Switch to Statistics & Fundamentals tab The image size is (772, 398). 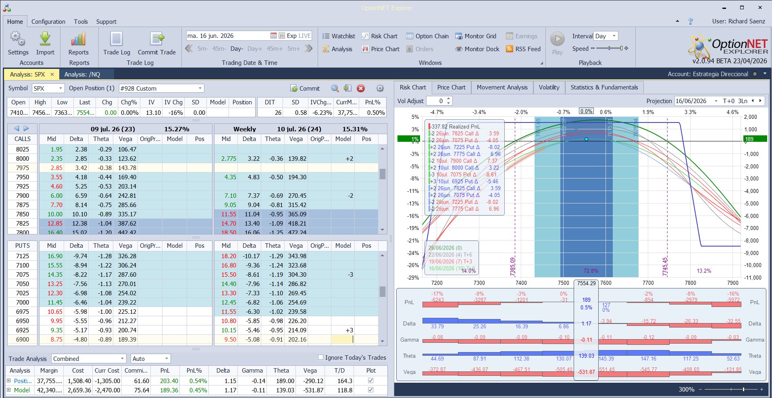point(604,87)
